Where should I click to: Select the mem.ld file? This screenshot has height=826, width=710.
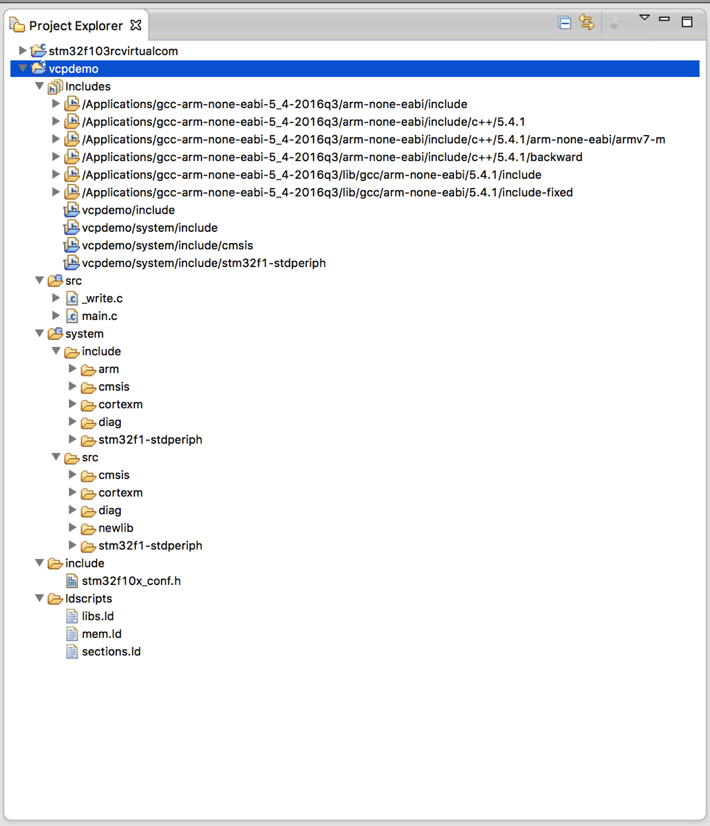coord(102,634)
